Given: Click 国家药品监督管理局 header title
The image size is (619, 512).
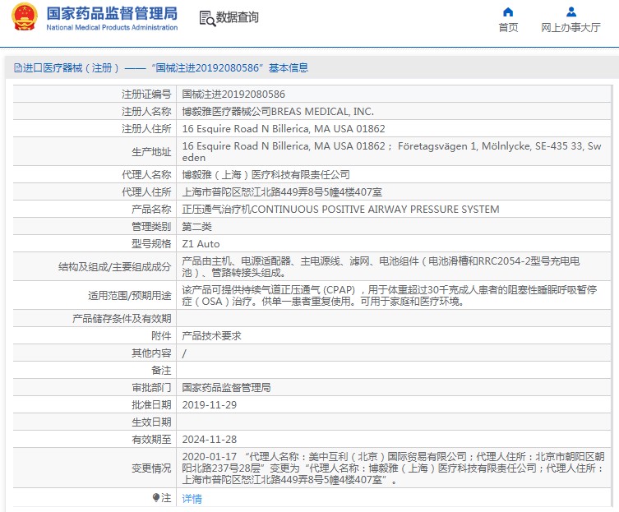Looking at the screenshot, I should coord(112,13).
